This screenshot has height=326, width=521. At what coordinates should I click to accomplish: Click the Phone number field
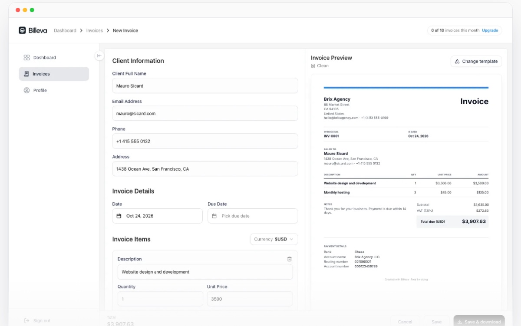[x=205, y=142]
